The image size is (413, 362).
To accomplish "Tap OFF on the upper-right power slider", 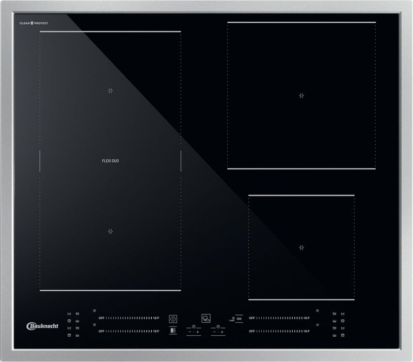I will click(x=252, y=318).
